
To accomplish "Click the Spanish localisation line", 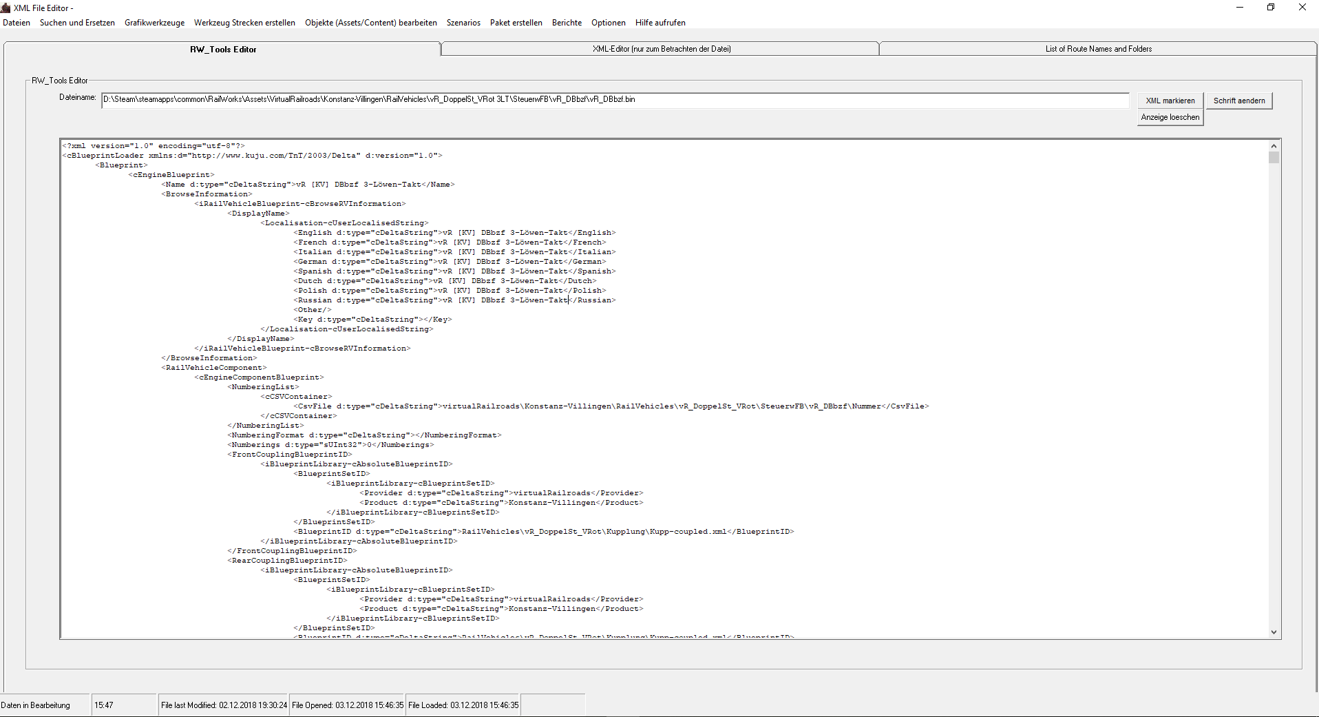I will coord(455,271).
